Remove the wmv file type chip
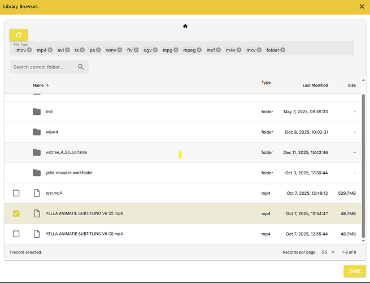The height and width of the screenshot is (283, 370). pos(120,50)
